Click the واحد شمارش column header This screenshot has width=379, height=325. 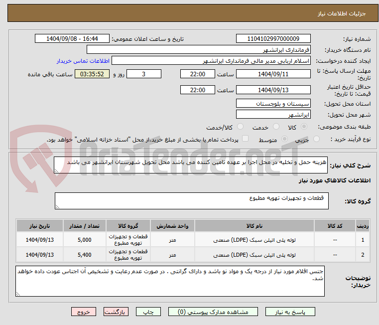[172, 226]
